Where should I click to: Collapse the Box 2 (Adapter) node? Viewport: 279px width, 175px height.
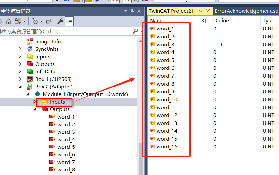pyautogui.click(x=20, y=87)
